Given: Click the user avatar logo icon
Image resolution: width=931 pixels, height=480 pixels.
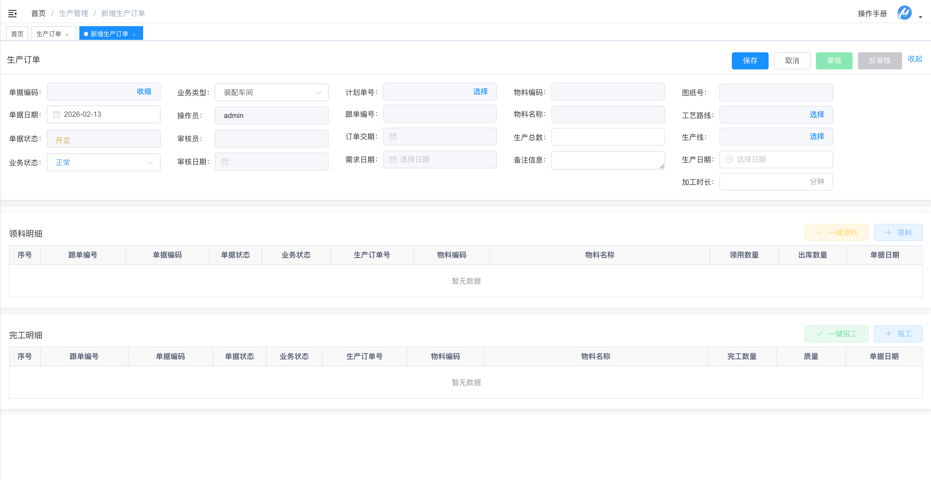Looking at the screenshot, I should (x=904, y=13).
